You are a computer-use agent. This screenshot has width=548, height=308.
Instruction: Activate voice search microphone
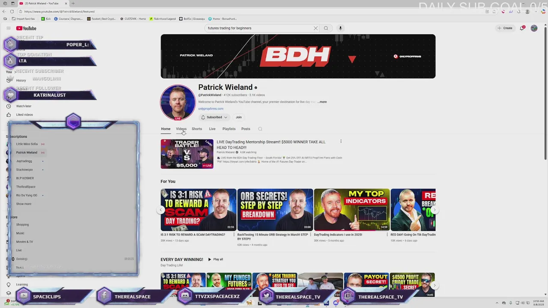pos(340,28)
